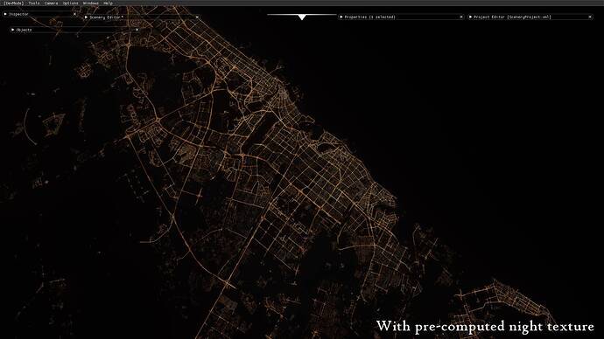
Task: Close the Objects panel
Action: 137,30
